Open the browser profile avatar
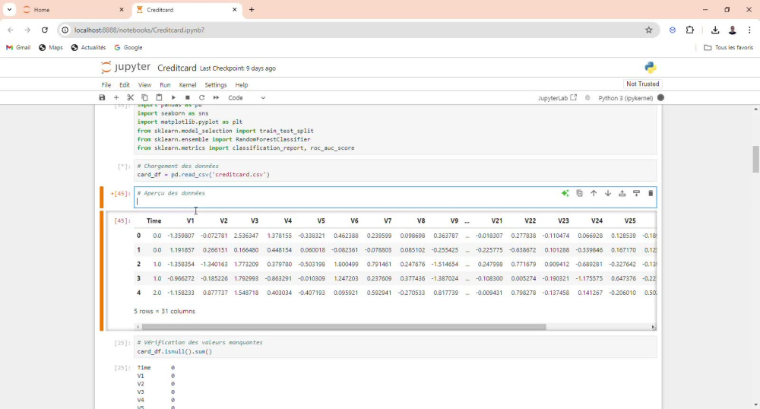The width and height of the screenshot is (760, 409). coord(733,30)
